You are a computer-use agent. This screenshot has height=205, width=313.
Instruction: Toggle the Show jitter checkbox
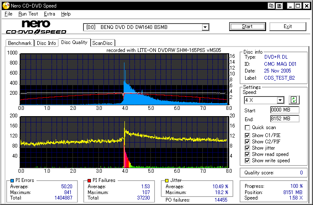248,148
